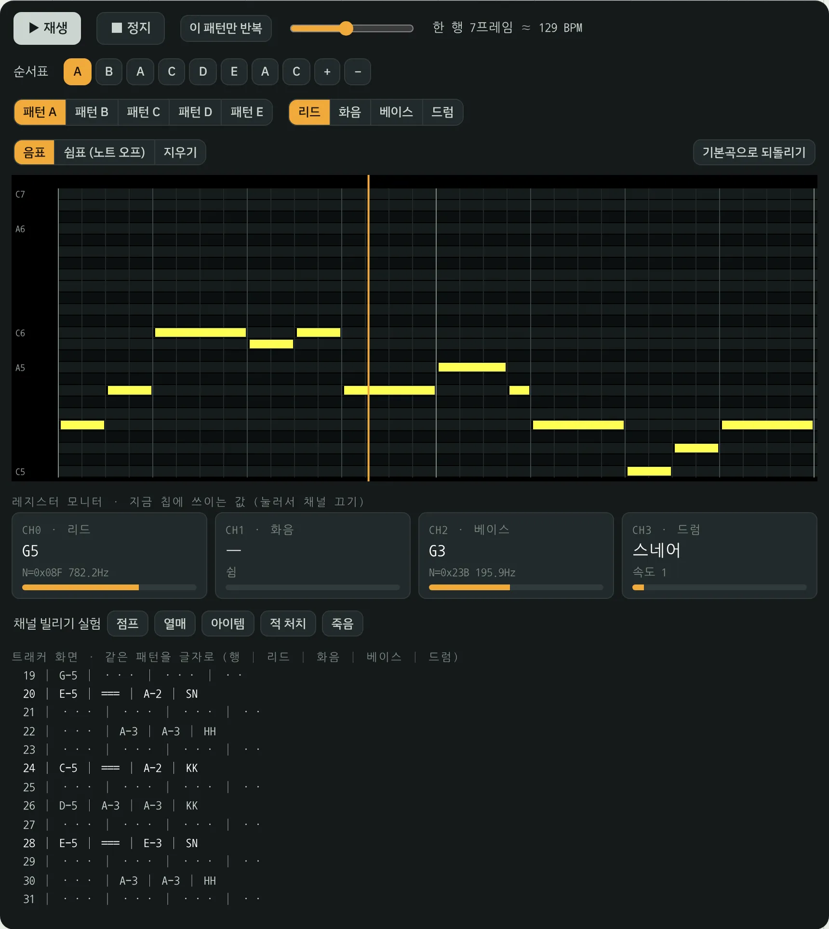The height and width of the screenshot is (929, 829).
Task: Select the 리드 channel tab
Action: (309, 112)
